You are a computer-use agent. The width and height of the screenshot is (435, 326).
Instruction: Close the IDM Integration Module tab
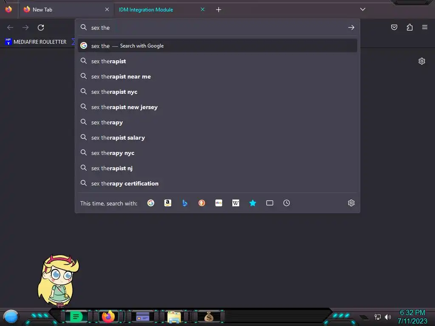coord(203,9)
